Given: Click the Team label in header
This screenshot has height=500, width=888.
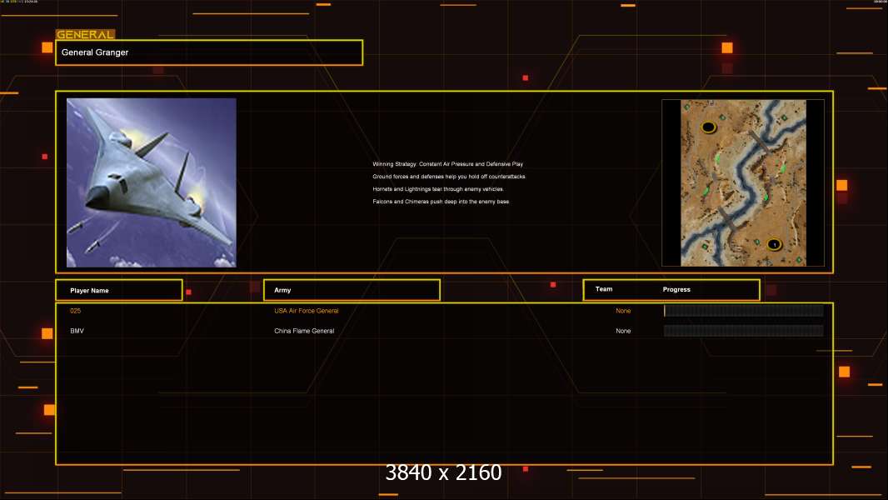Looking at the screenshot, I should (604, 289).
